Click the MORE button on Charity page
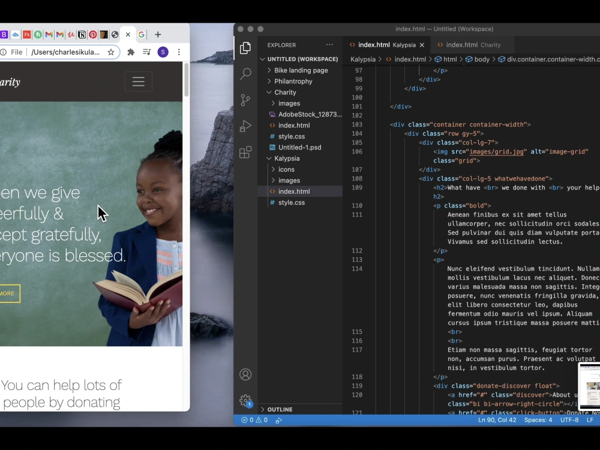The width and height of the screenshot is (600, 450). [x=10, y=293]
